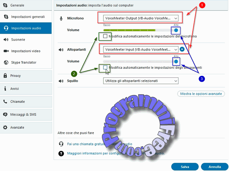Play test sound for Altoparlanti
The width and height of the screenshot is (229, 171).
(x=182, y=49)
